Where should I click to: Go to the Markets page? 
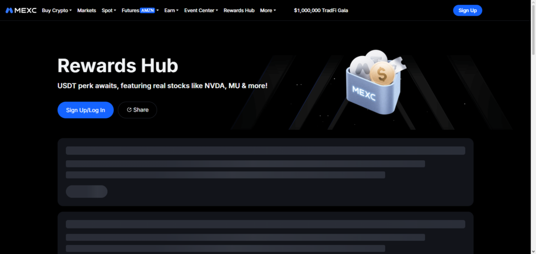[86, 10]
